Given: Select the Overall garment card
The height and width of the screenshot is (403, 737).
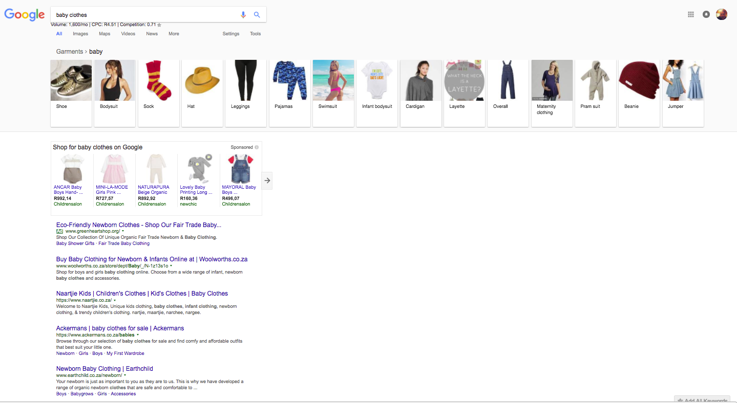Looking at the screenshot, I should pyautogui.click(x=508, y=93).
